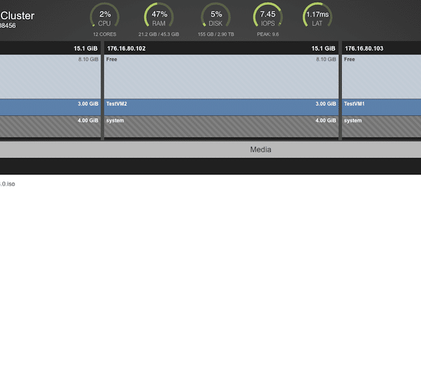Click the 12 CORES label
The width and height of the screenshot is (421, 377).
point(104,35)
